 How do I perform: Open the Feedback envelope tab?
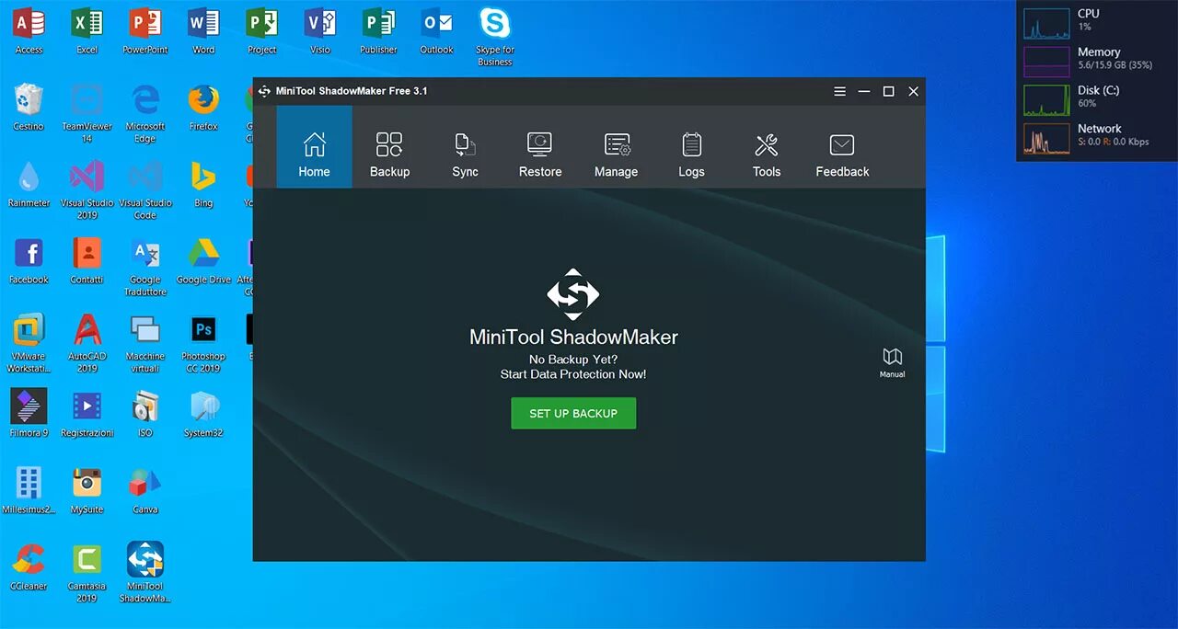[x=842, y=147]
